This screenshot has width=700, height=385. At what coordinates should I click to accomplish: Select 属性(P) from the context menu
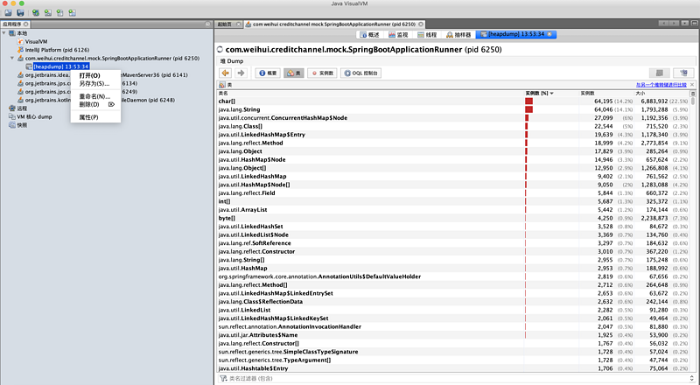(x=89, y=117)
